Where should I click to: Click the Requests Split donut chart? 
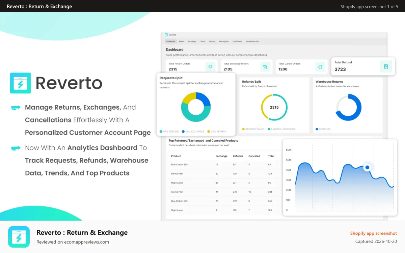(x=196, y=107)
